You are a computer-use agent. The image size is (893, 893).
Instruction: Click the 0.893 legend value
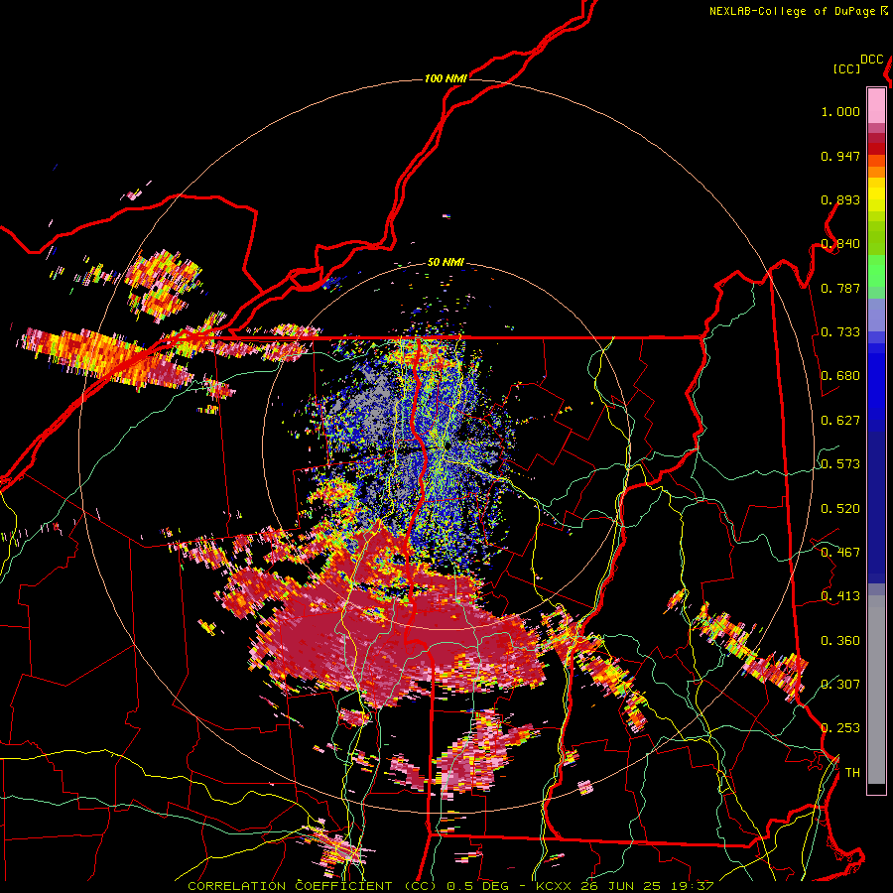840,199
